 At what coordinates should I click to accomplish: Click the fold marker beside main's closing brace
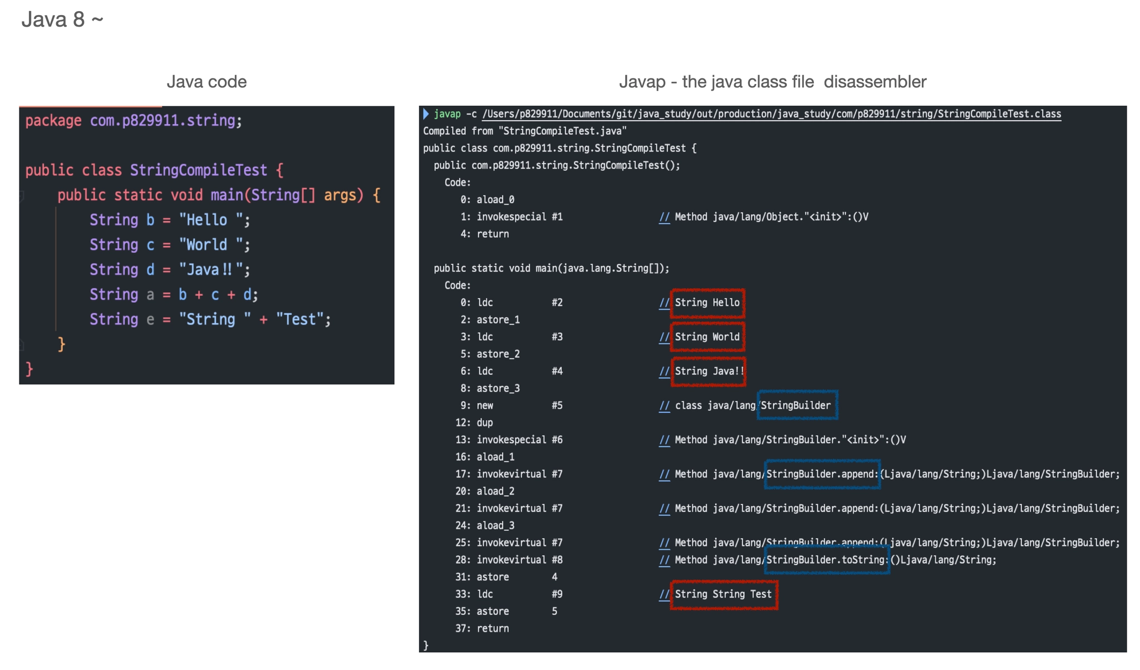click(x=22, y=345)
